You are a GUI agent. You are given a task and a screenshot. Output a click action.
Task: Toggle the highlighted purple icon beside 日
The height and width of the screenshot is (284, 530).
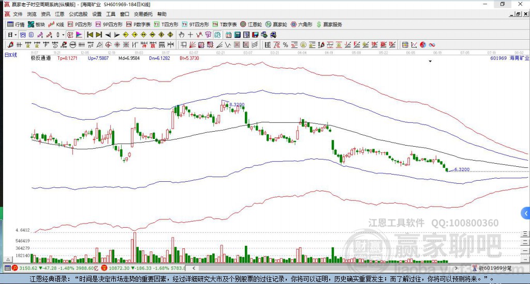(23, 35)
